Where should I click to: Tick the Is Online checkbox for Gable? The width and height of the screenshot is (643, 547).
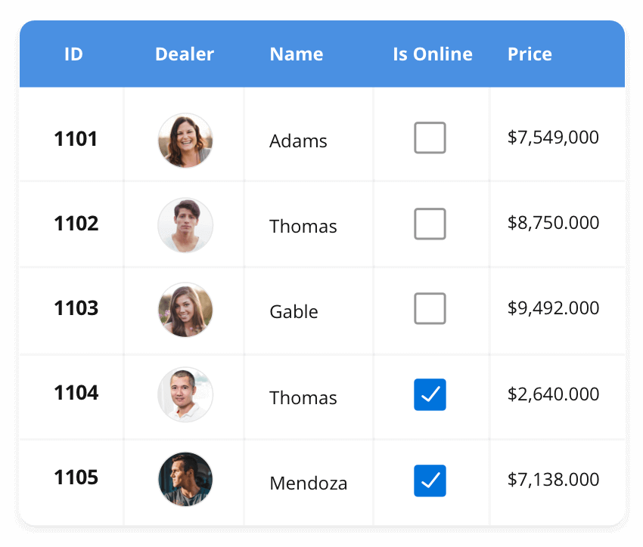click(x=430, y=309)
